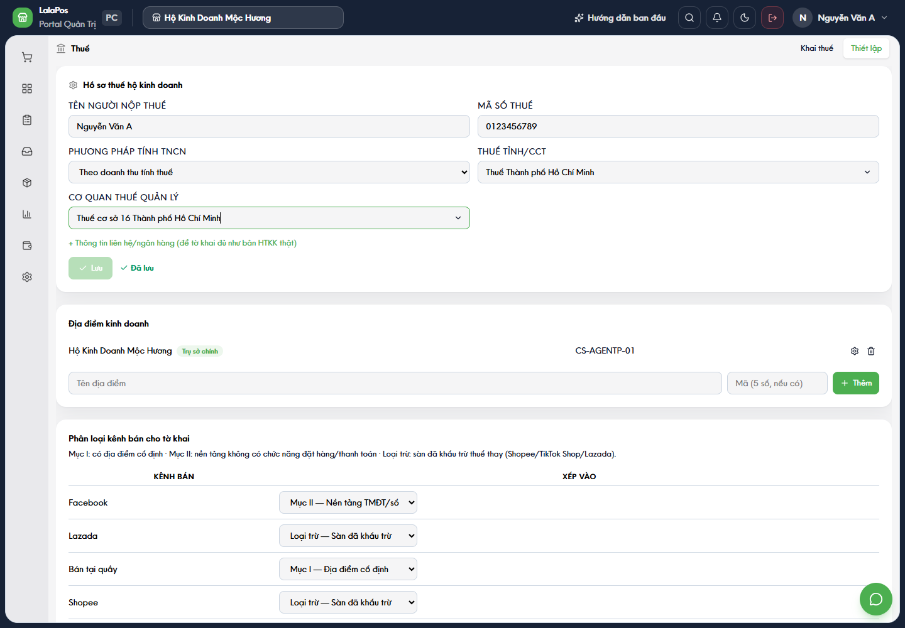Open the bar chart reports sidebar icon
The width and height of the screenshot is (905, 628).
tap(27, 214)
